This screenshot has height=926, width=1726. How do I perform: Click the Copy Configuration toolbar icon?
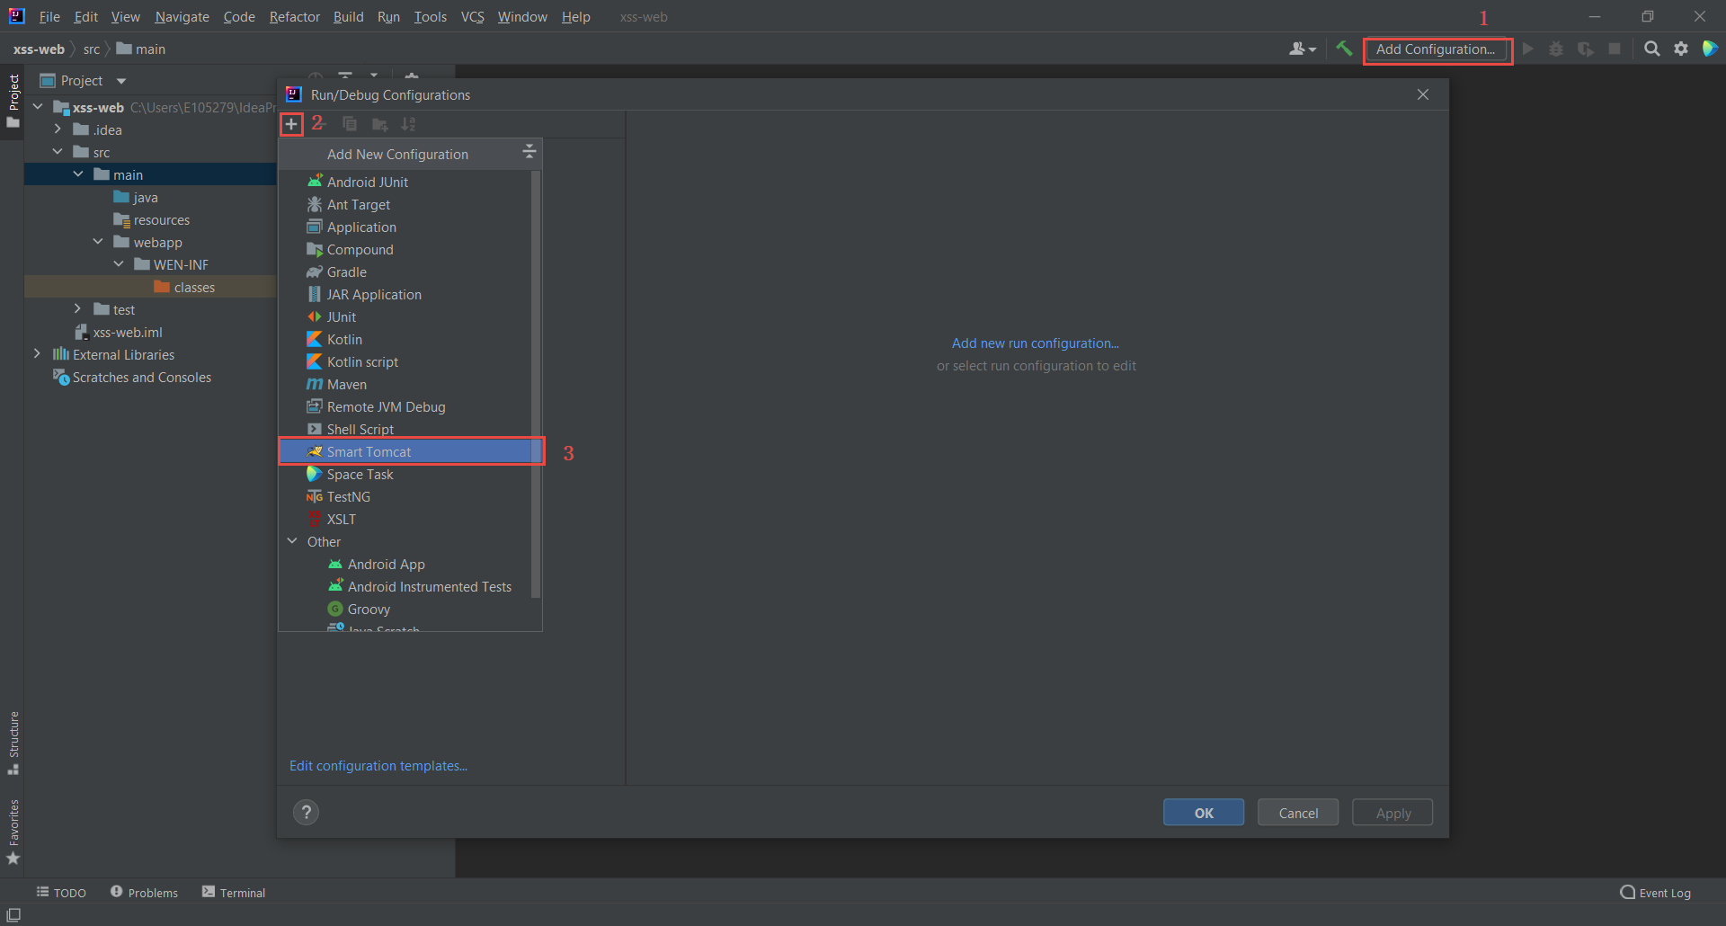pyautogui.click(x=350, y=124)
